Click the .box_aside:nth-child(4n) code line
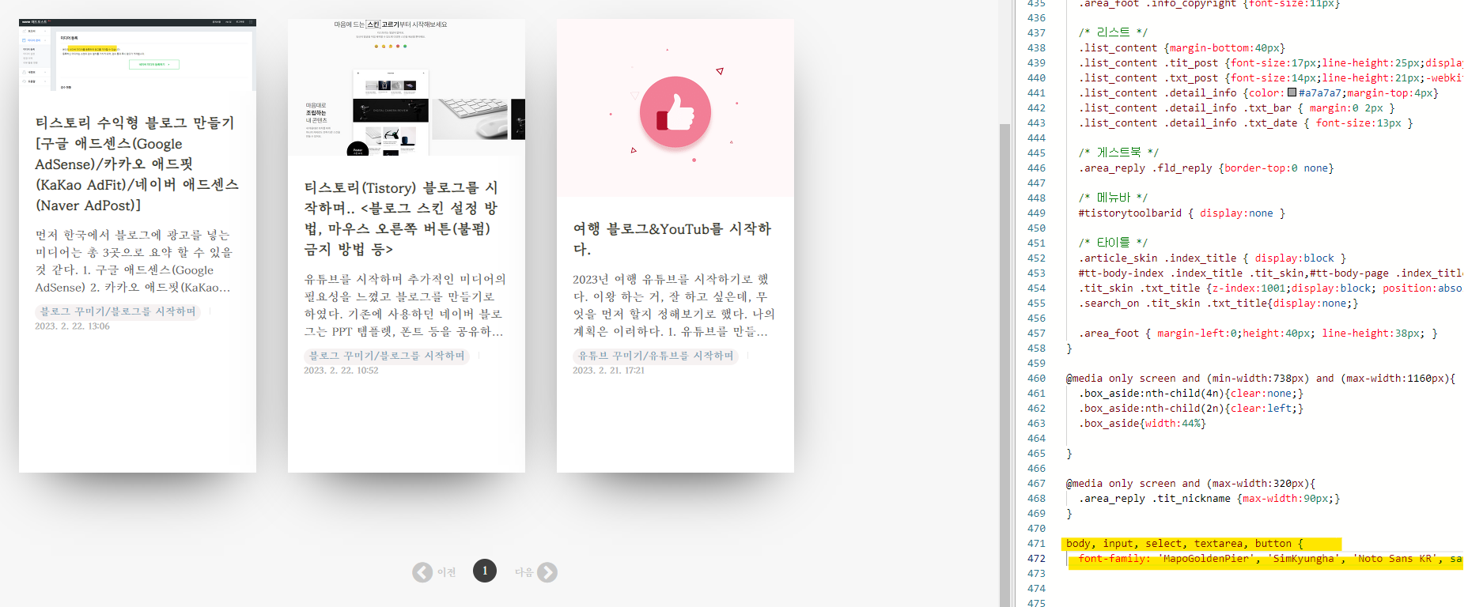1468x607 pixels. 1191,394
